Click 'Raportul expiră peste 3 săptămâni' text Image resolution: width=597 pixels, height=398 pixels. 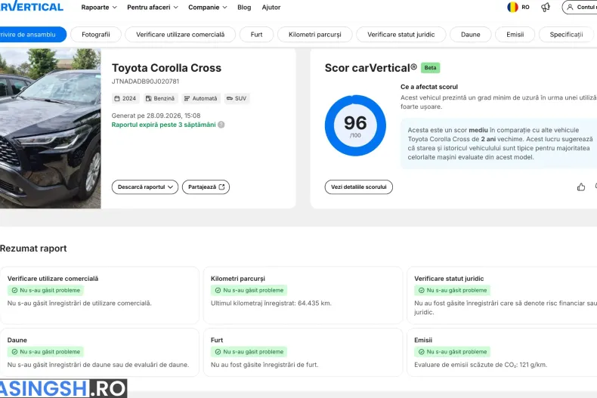coord(164,125)
